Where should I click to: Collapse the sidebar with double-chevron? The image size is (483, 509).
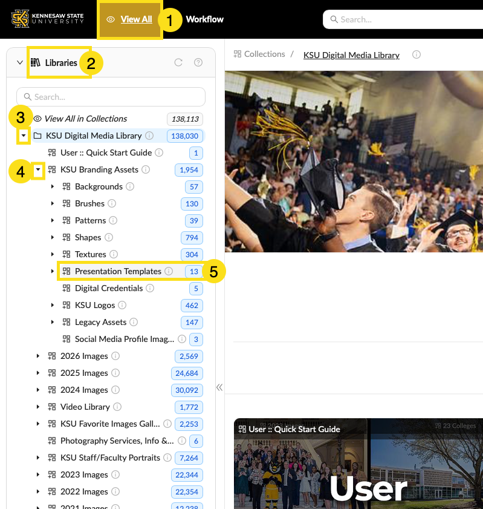coord(219,387)
